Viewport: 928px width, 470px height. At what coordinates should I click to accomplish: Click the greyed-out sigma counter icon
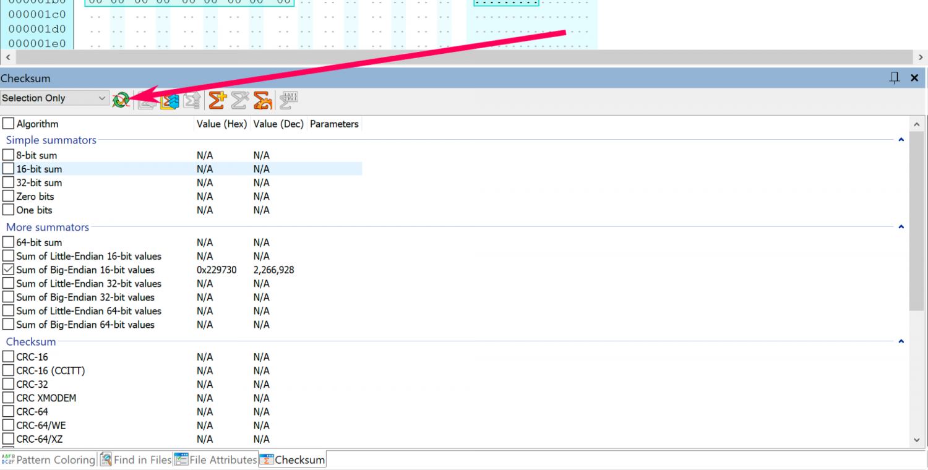click(x=289, y=100)
